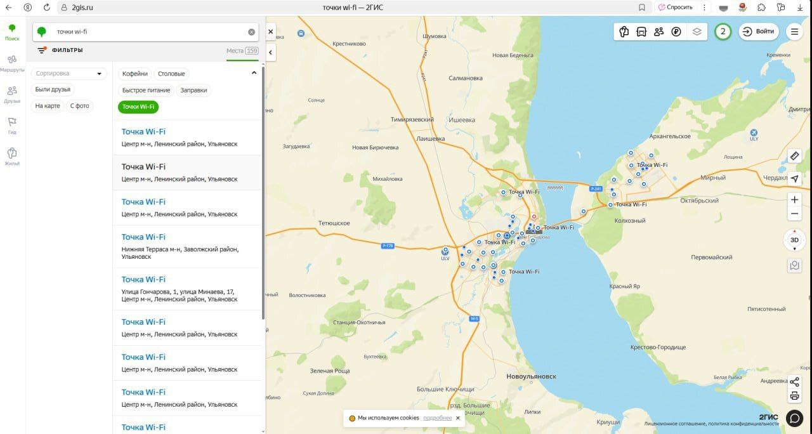Click the green circle with number 2
The height and width of the screenshot is (434, 812).
point(723,32)
